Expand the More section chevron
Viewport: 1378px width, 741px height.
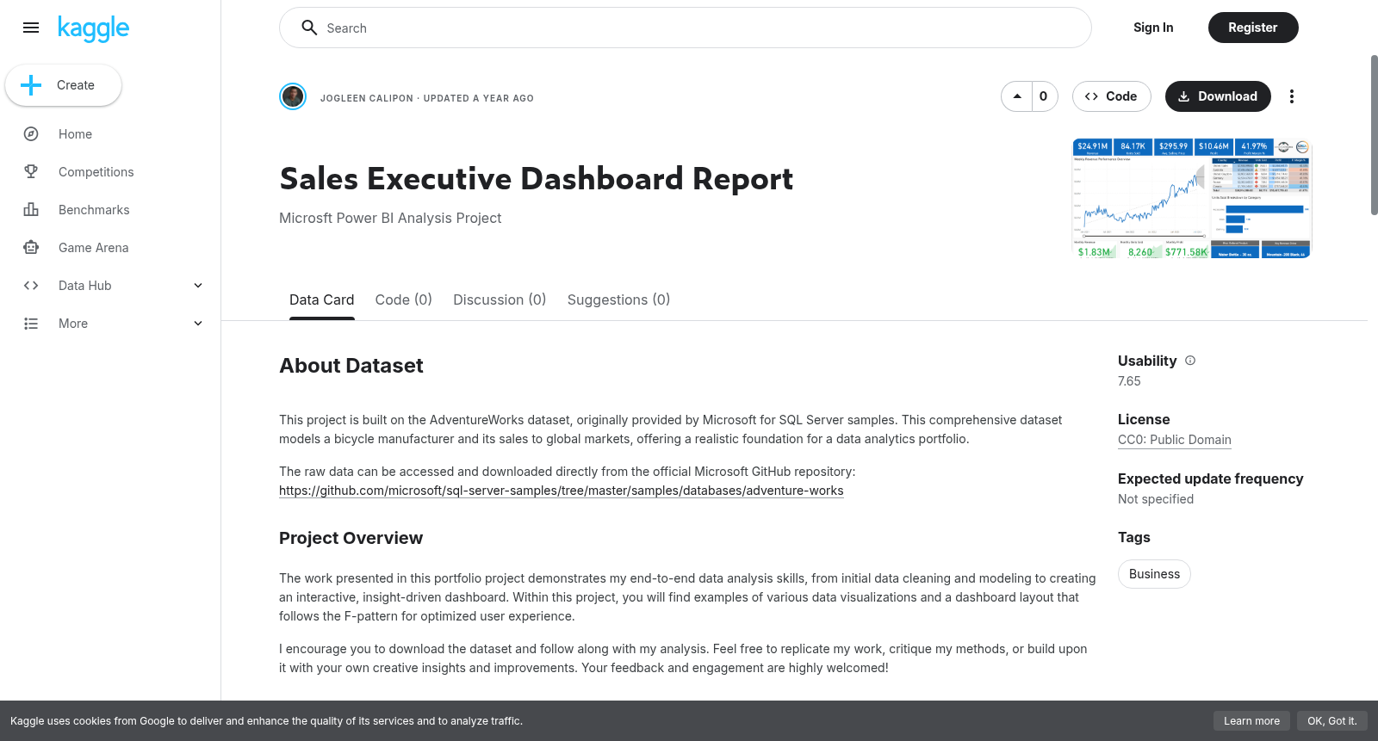click(198, 324)
